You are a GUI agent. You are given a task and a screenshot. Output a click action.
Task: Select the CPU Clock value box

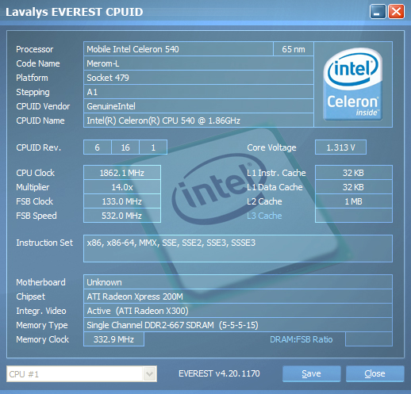click(122, 173)
